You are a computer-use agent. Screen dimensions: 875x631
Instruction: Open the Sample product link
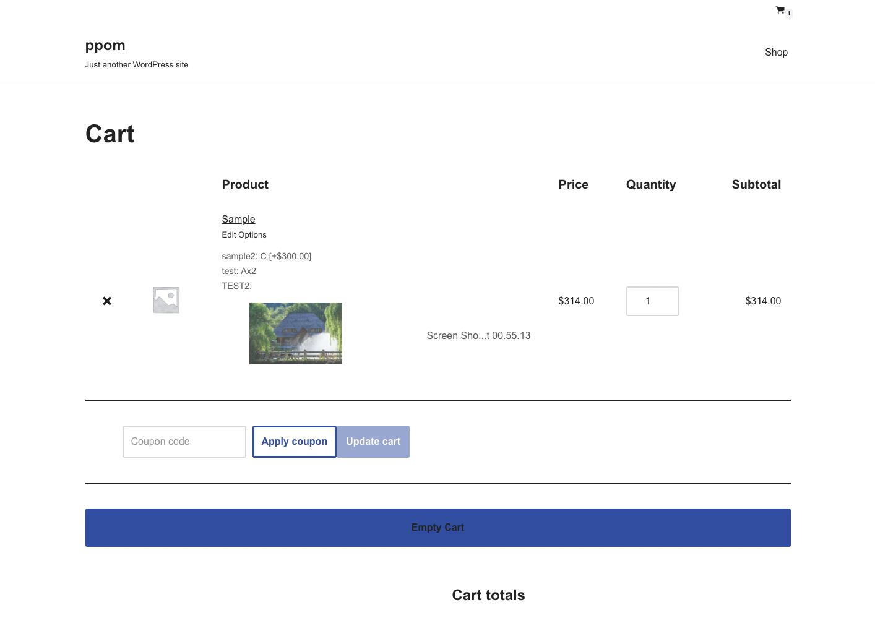(x=238, y=219)
